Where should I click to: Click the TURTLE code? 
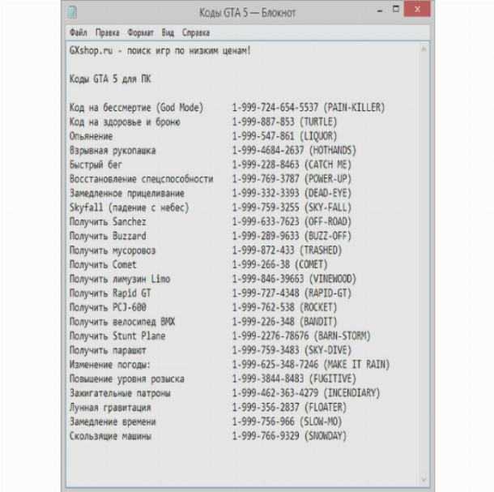[x=284, y=122]
